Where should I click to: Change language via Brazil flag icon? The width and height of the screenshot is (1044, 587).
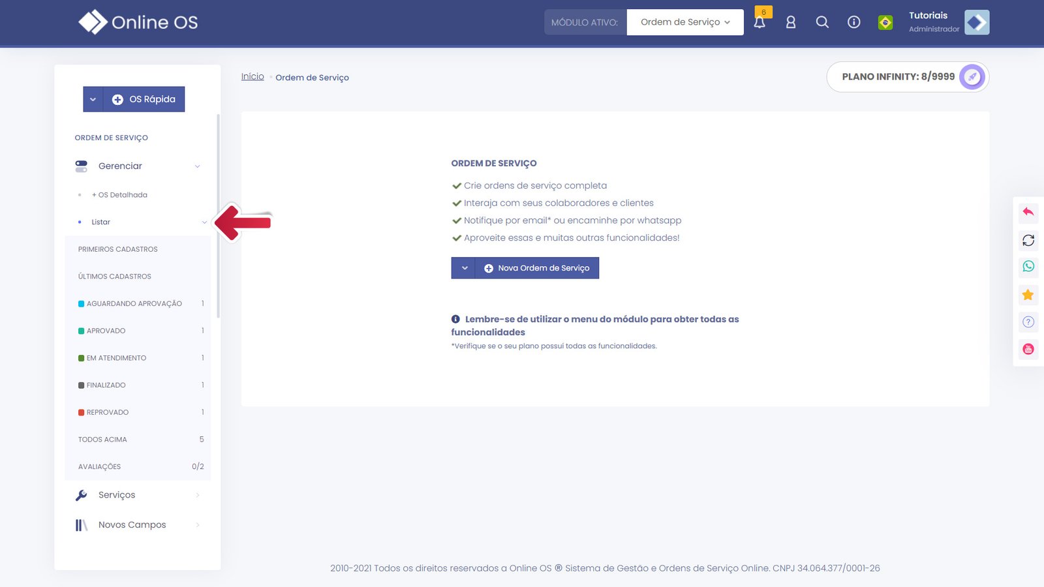tap(885, 23)
